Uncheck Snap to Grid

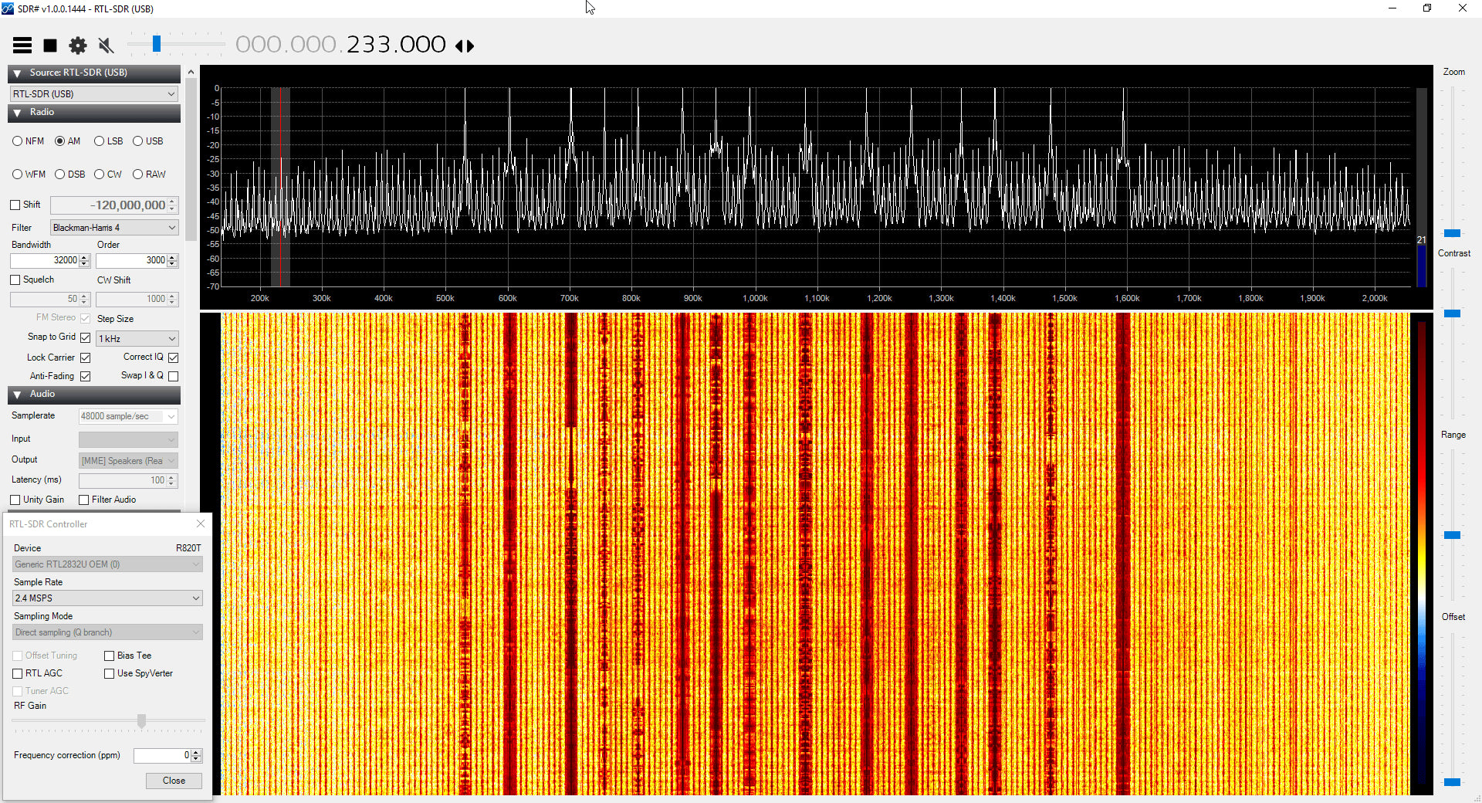click(x=85, y=337)
